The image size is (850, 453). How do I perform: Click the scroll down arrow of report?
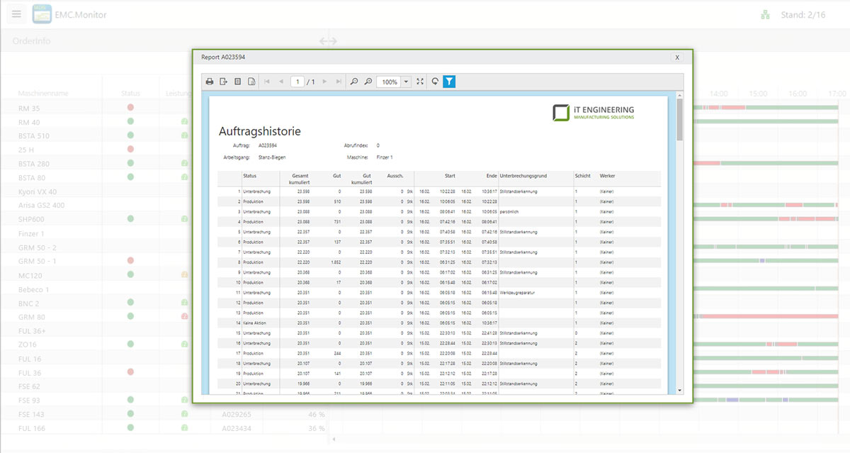[680, 390]
